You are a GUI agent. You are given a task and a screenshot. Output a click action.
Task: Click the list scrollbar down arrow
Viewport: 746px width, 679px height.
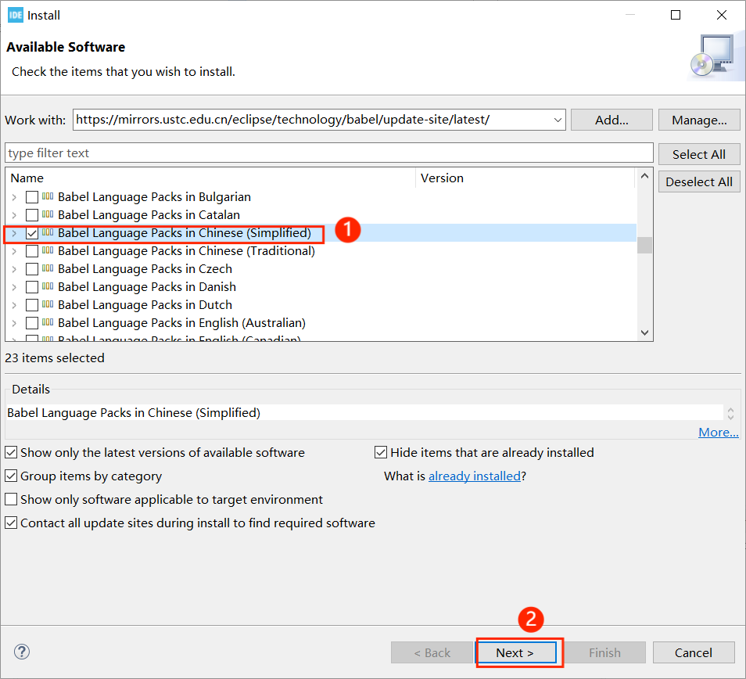(x=644, y=332)
